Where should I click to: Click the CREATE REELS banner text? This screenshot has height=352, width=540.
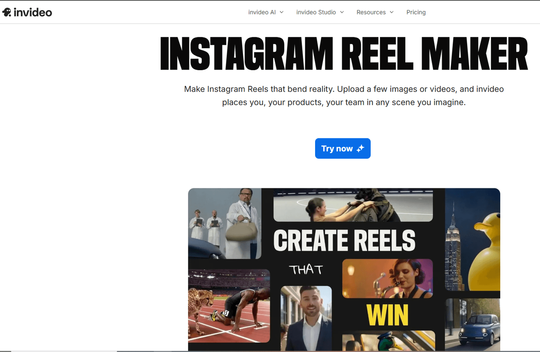coord(344,240)
